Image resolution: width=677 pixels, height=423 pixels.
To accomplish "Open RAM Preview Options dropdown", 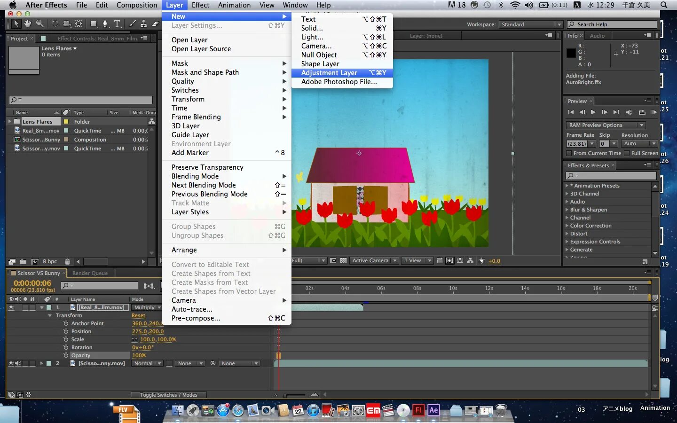I will pos(606,125).
